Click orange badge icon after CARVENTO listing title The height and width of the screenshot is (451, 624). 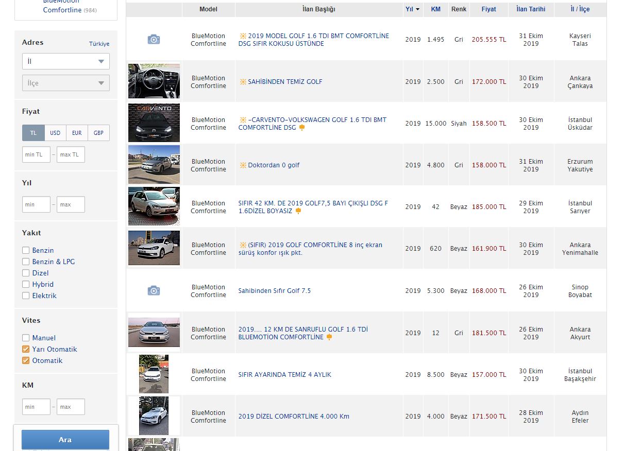302,128
